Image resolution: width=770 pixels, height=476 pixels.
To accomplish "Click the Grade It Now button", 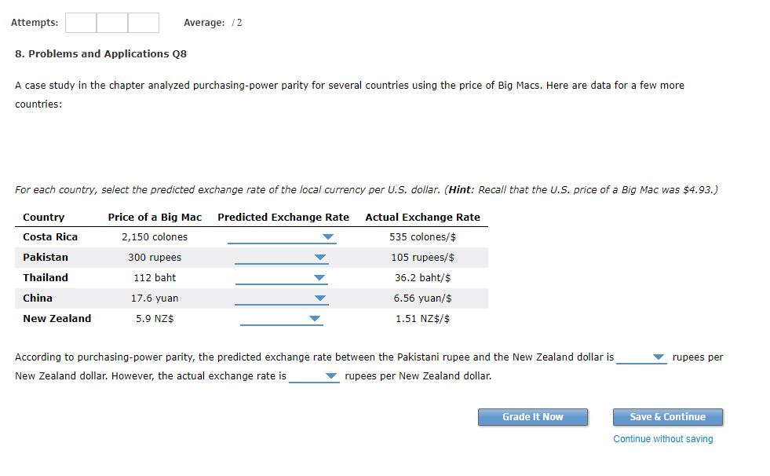I will 532,417.
